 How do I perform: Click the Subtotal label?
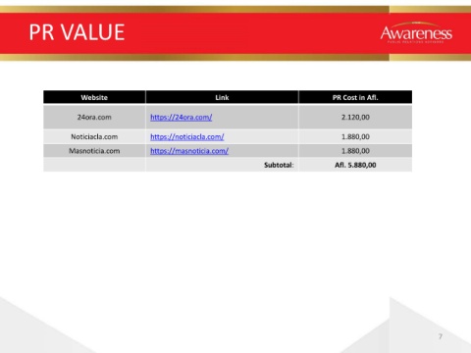point(279,165)
